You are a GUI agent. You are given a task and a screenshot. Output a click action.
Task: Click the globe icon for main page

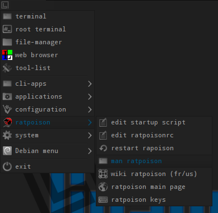(103, 187)
